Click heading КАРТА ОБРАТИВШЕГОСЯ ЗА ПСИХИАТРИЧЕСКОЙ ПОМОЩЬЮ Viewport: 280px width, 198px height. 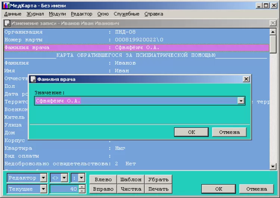(136, 55)
